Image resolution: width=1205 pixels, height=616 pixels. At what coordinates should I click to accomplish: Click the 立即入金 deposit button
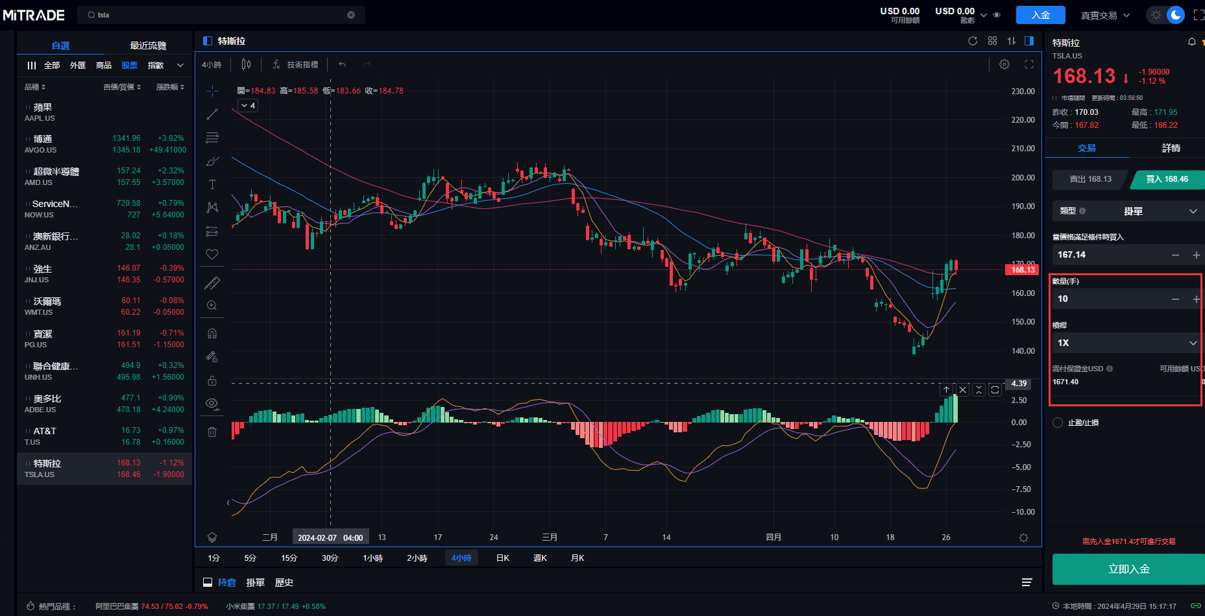click(1128, 569)
